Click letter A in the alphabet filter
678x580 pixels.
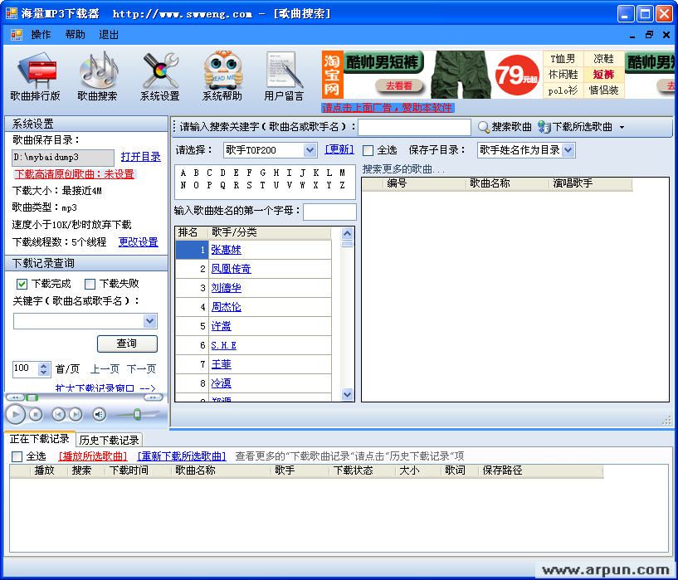tap(183, 173)
